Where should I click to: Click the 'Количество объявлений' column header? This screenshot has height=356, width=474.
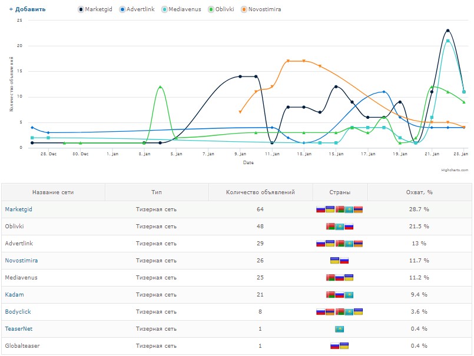[260, 192]
